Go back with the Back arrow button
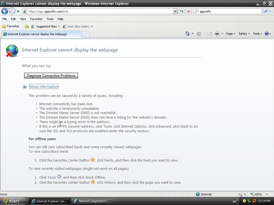Image resolution: width=274 pixels, height=205 pixels. (5, 11)
